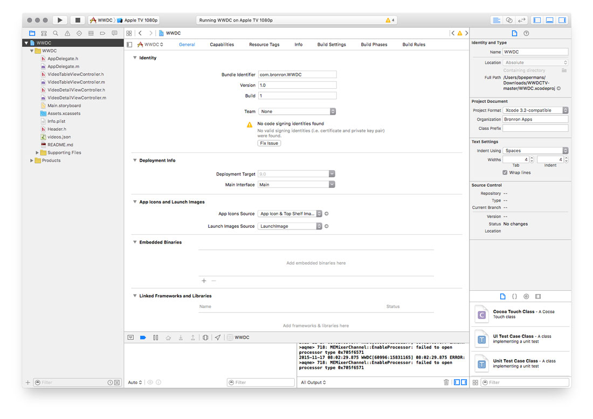The image size is (593, 419).
Task: Show the Code Snippet library
Action: point(514,297)
